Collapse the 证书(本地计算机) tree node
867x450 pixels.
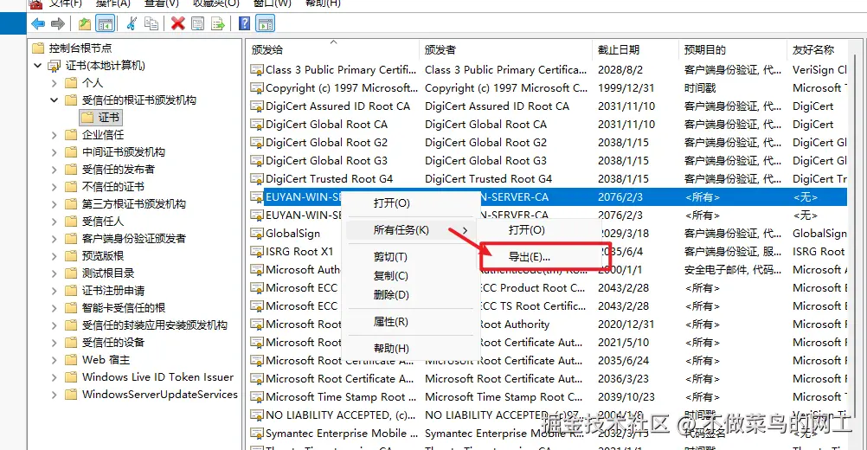pyautogui.click(x=37, y=66)
